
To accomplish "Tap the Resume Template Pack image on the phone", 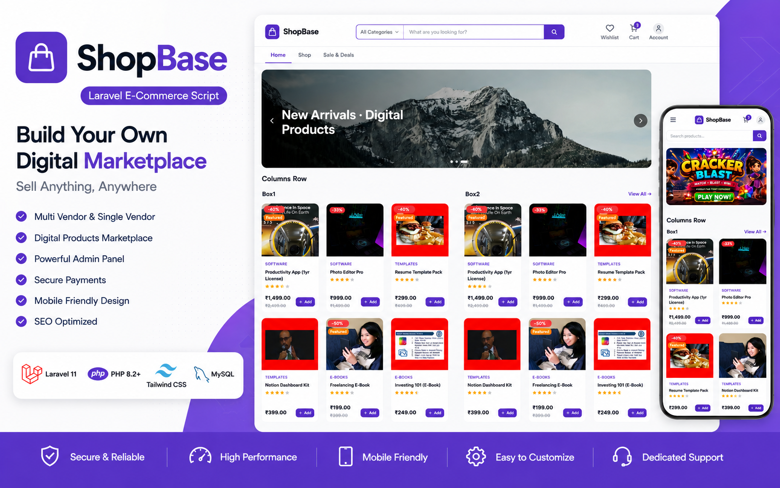I will (690, 357).
